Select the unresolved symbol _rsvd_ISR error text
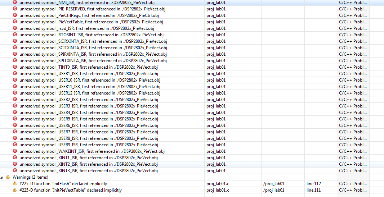 pyautogui.click(x=87, y=28)
